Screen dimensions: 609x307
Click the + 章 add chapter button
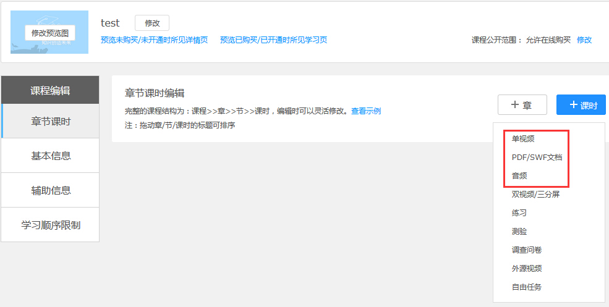pyautogui.click(x=522, y=105)
